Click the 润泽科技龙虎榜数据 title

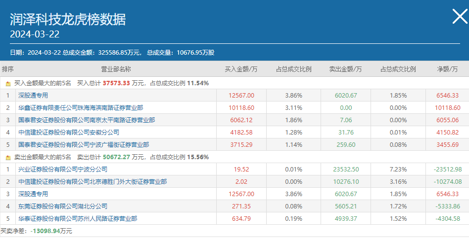pyautogui.click(x=68, y=19)
